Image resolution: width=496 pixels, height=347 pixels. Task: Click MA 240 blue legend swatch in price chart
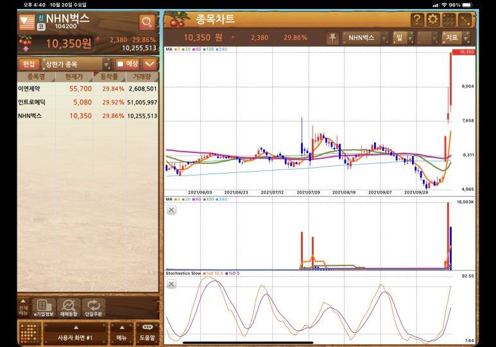tap(217, 49)
